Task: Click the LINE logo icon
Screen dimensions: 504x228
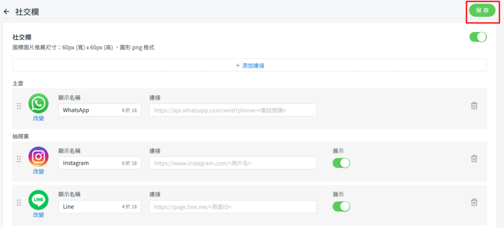Action: 38,200
